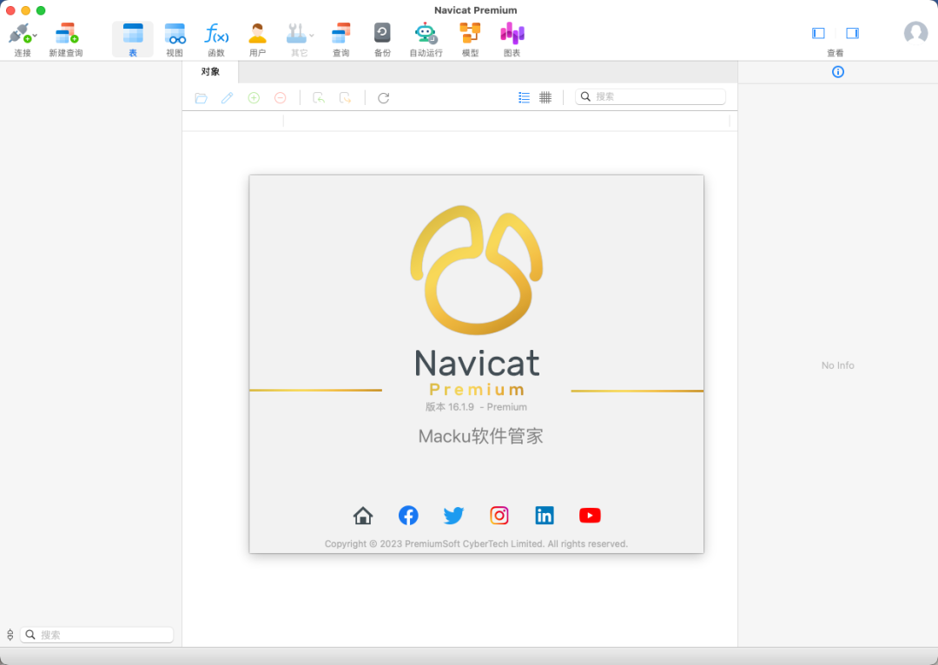Open the View (视图) toolbar icon
The image size is (938, 665).
175,33
